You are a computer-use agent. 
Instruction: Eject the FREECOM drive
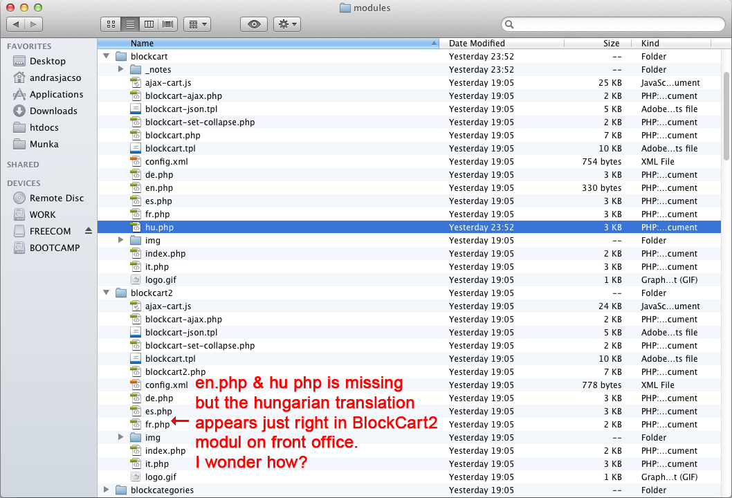(x=89, y=230)
